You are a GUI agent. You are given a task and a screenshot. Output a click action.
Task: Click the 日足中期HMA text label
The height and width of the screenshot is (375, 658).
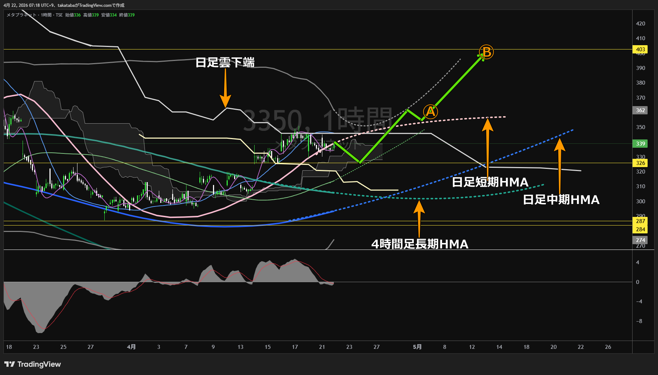561,200
